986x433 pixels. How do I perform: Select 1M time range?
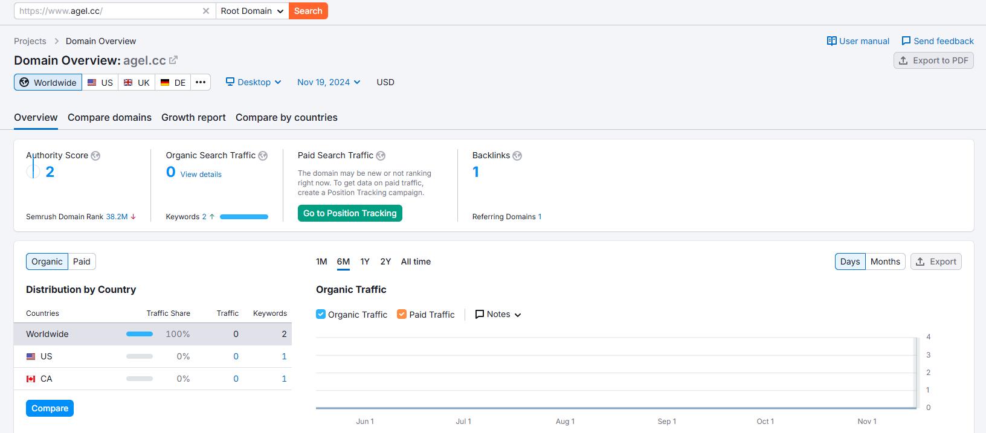tap(321, 261)
